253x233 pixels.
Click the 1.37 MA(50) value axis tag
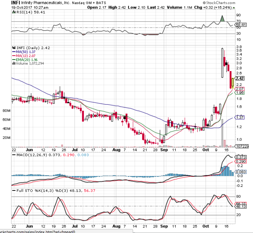pos(240,117)
